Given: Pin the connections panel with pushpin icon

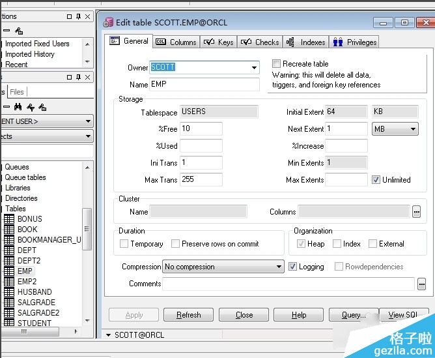Looking at the screenshot, I should point(79,17).
